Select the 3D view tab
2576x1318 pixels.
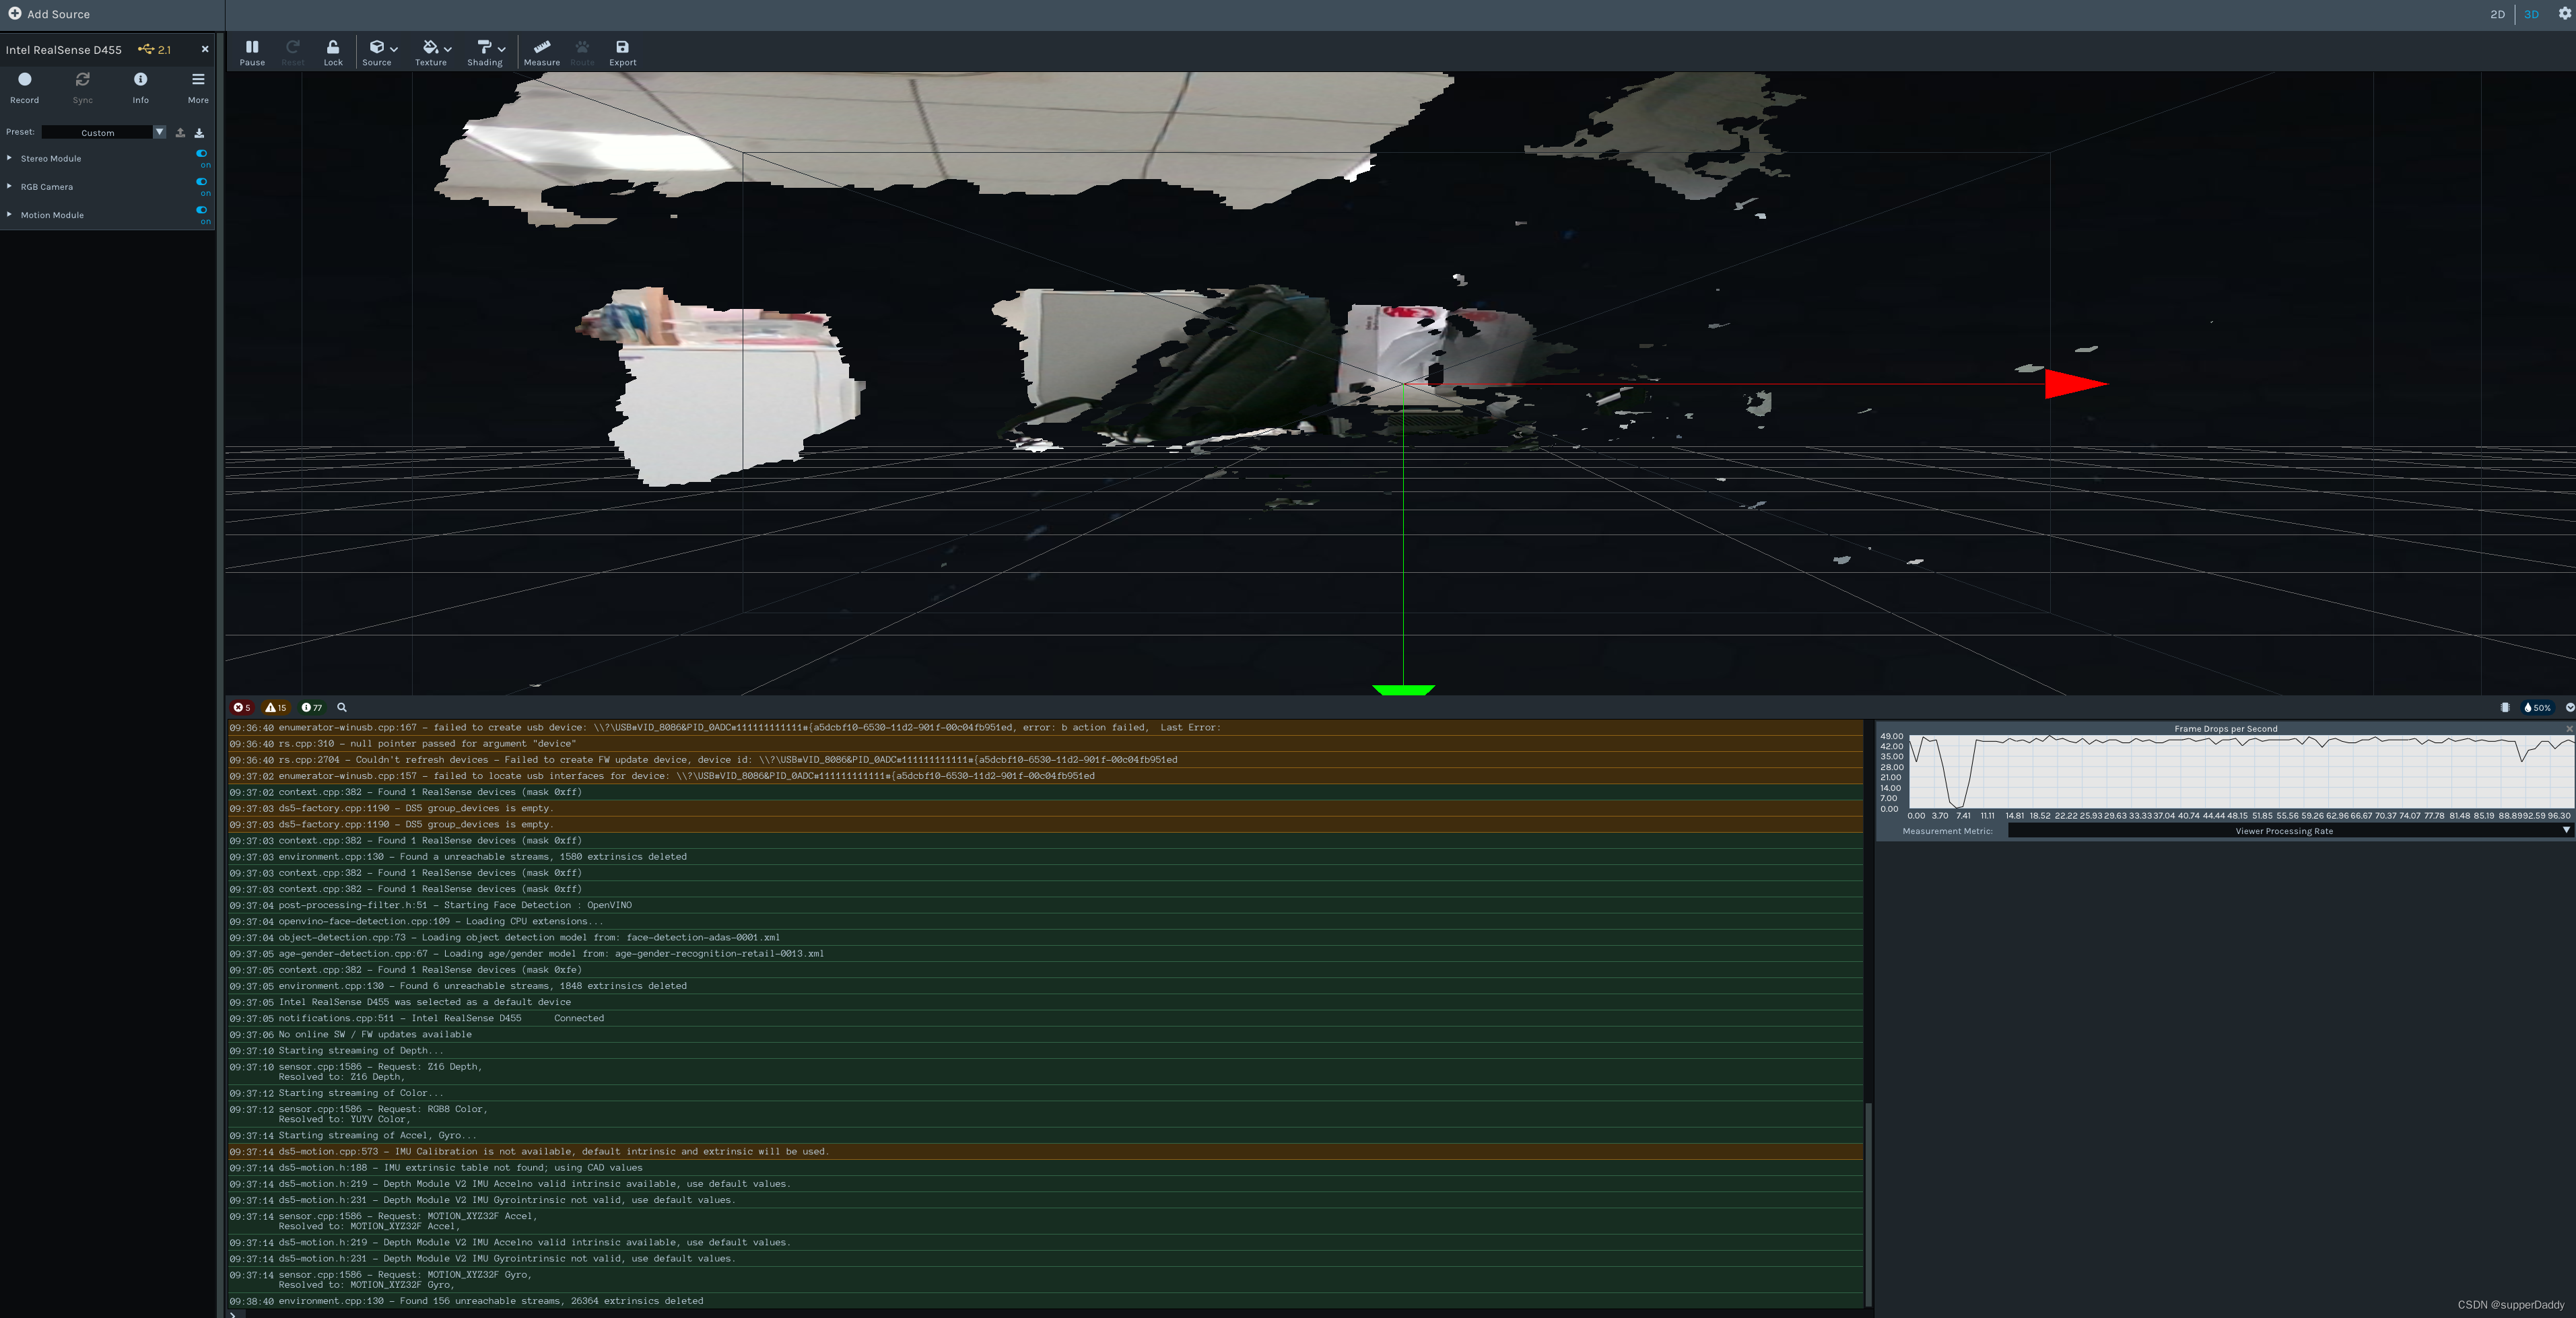(2531, 14)
